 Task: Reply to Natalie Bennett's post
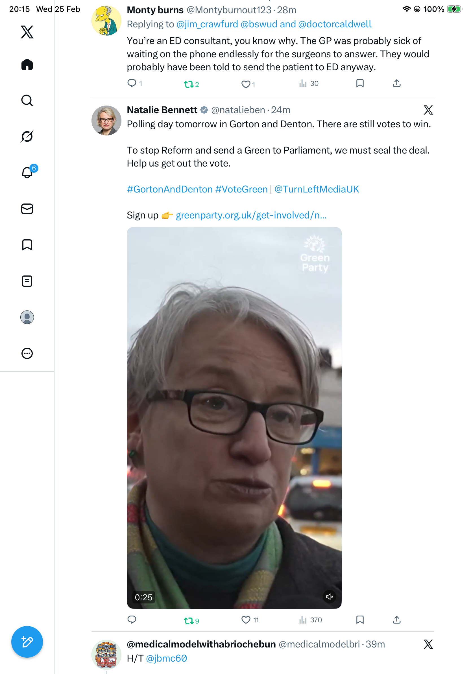tap(132, 620)
